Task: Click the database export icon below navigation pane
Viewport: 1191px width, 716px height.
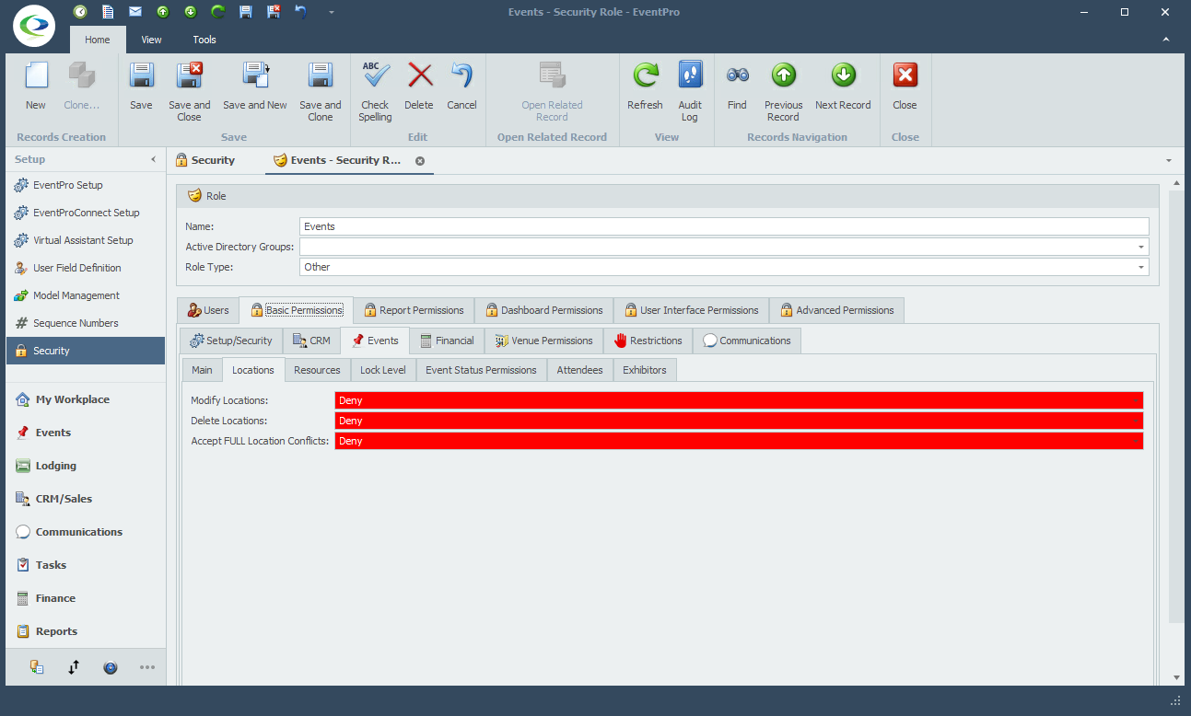Action: pos(37,667)
